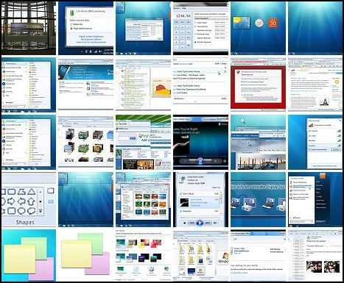Click the Favorites button in Internet Explorer

tap(122, 123)
